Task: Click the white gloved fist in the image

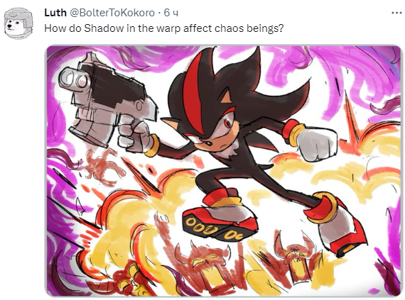Action: (x=316, y=145)
